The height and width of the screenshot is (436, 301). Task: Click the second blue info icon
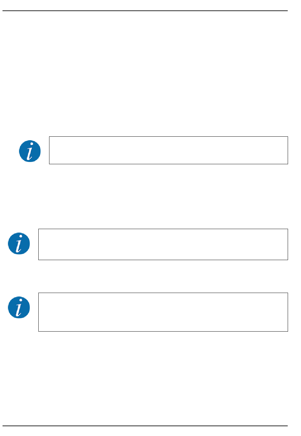[x=19, y=244]
